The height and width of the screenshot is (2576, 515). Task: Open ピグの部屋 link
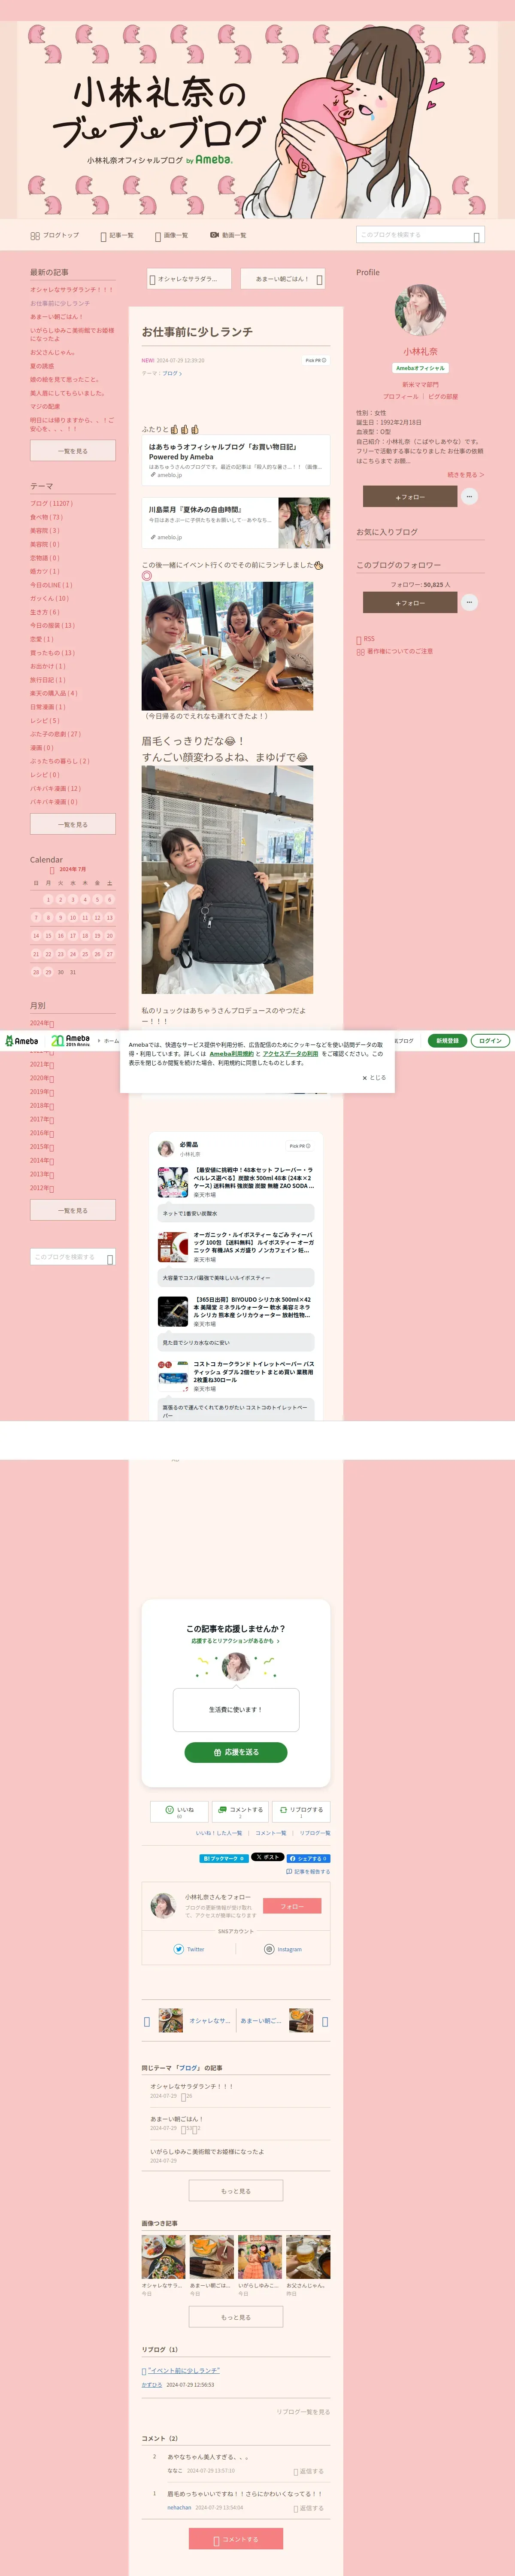click(x=443, y=397)
